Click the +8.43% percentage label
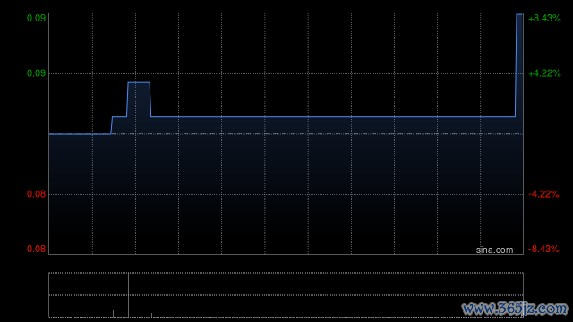The width and height of the screenshot is (573, 322). (x=544, y=18)
